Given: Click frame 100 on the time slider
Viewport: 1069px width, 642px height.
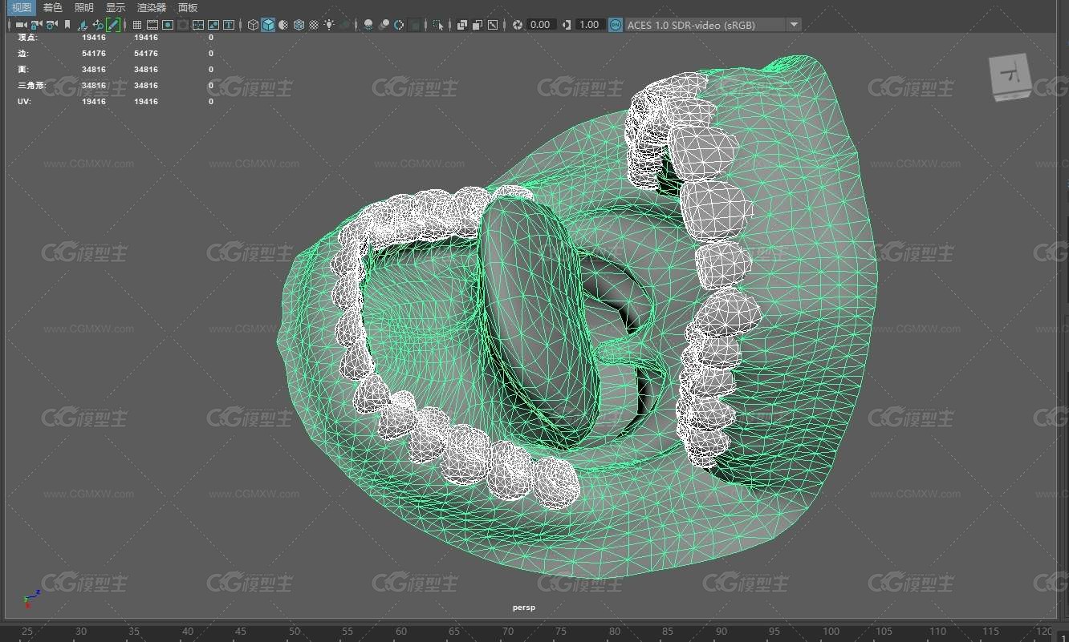Looking at the screenshot, I should point(831,632).
